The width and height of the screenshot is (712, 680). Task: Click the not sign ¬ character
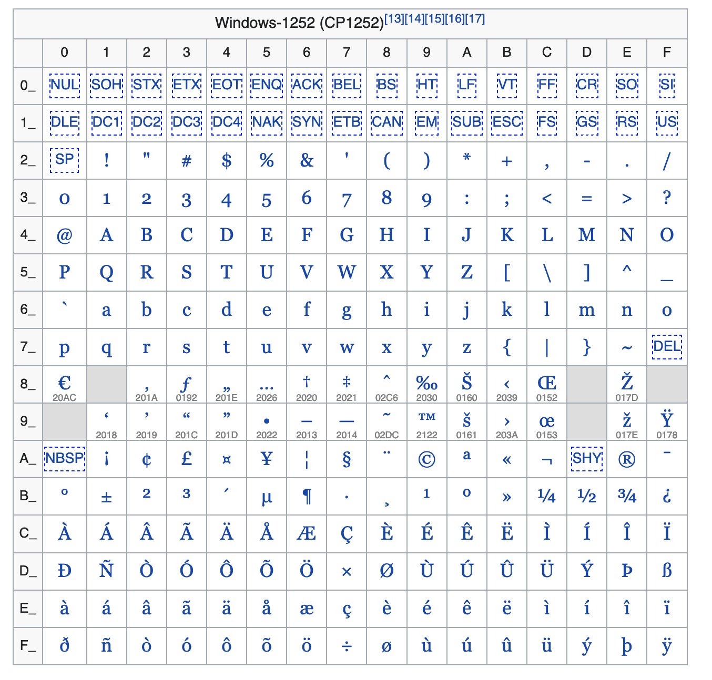pos(547,461)
